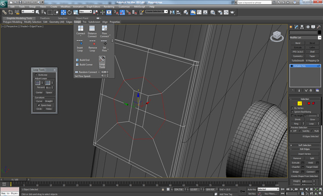The height and width of the screenshot is (196, 323).
Task: Open the Graph Editors menu
Action: 93,7
